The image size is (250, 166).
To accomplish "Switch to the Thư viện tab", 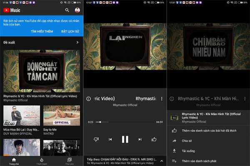I will [x=69, y=161].
